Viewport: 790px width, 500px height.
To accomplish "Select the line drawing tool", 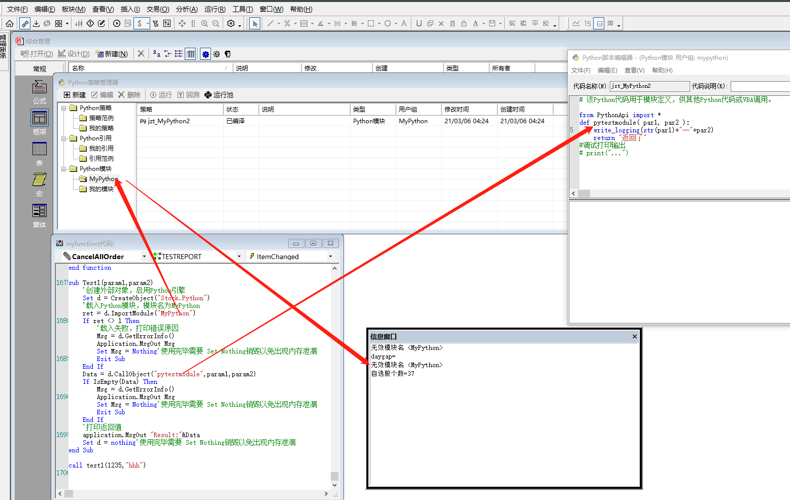I will coord(270,23).
